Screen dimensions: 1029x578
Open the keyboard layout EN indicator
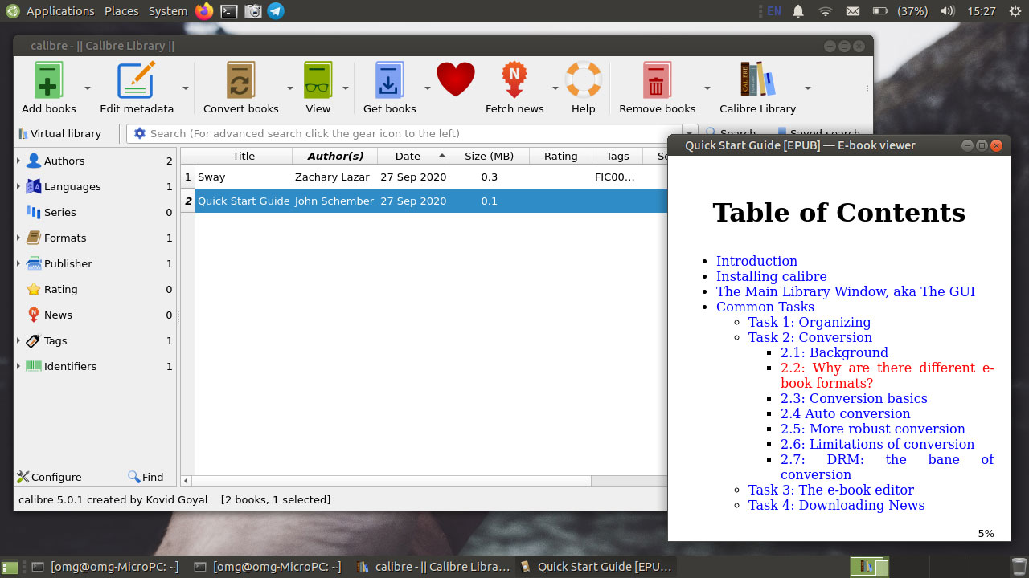click(x=773, y=11)
